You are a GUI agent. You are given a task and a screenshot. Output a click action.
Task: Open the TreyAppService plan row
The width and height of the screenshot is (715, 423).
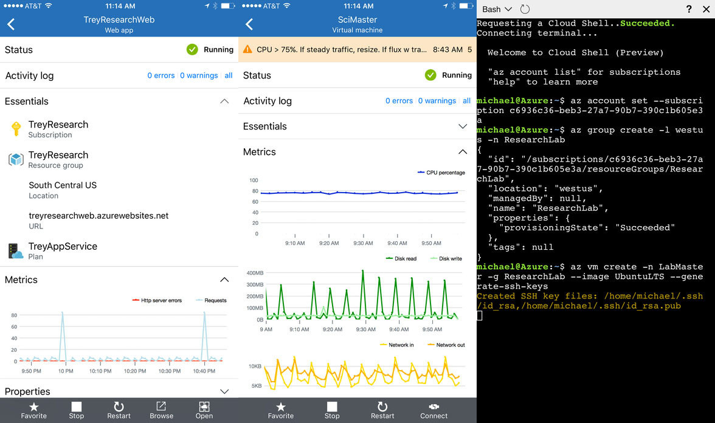click(x=119, y=250)
